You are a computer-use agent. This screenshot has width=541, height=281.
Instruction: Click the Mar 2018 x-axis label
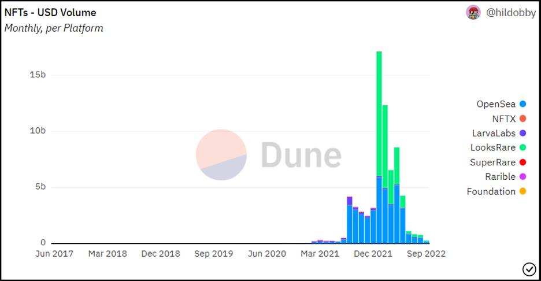pos(108,254)
